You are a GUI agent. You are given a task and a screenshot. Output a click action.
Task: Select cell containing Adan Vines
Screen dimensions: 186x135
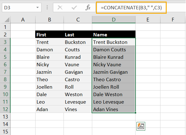point(114,109)
